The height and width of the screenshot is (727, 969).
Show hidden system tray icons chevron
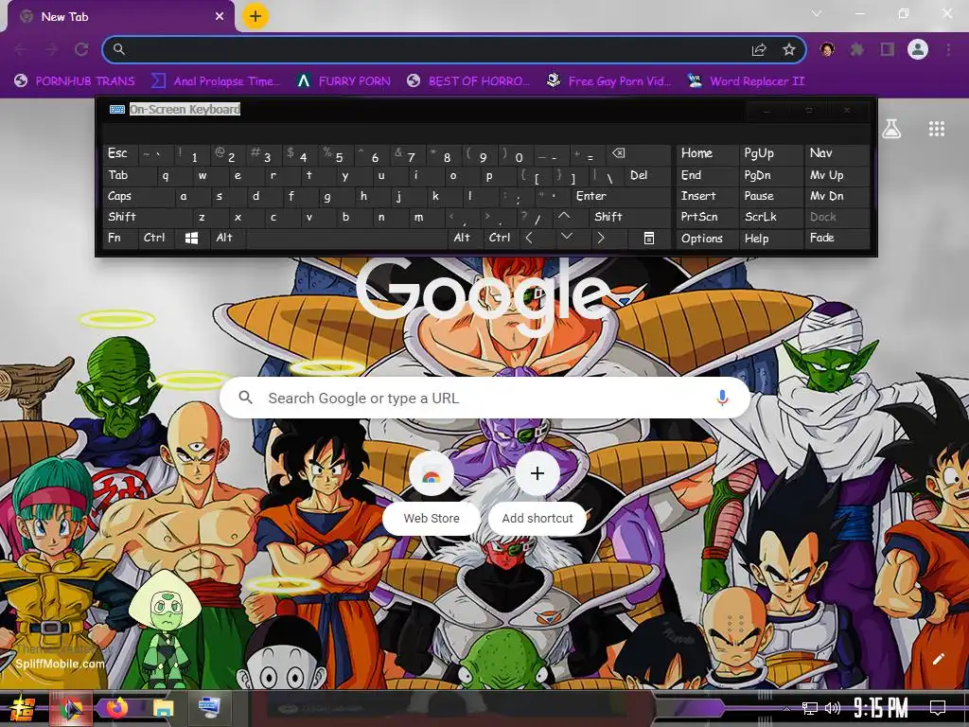786,708
